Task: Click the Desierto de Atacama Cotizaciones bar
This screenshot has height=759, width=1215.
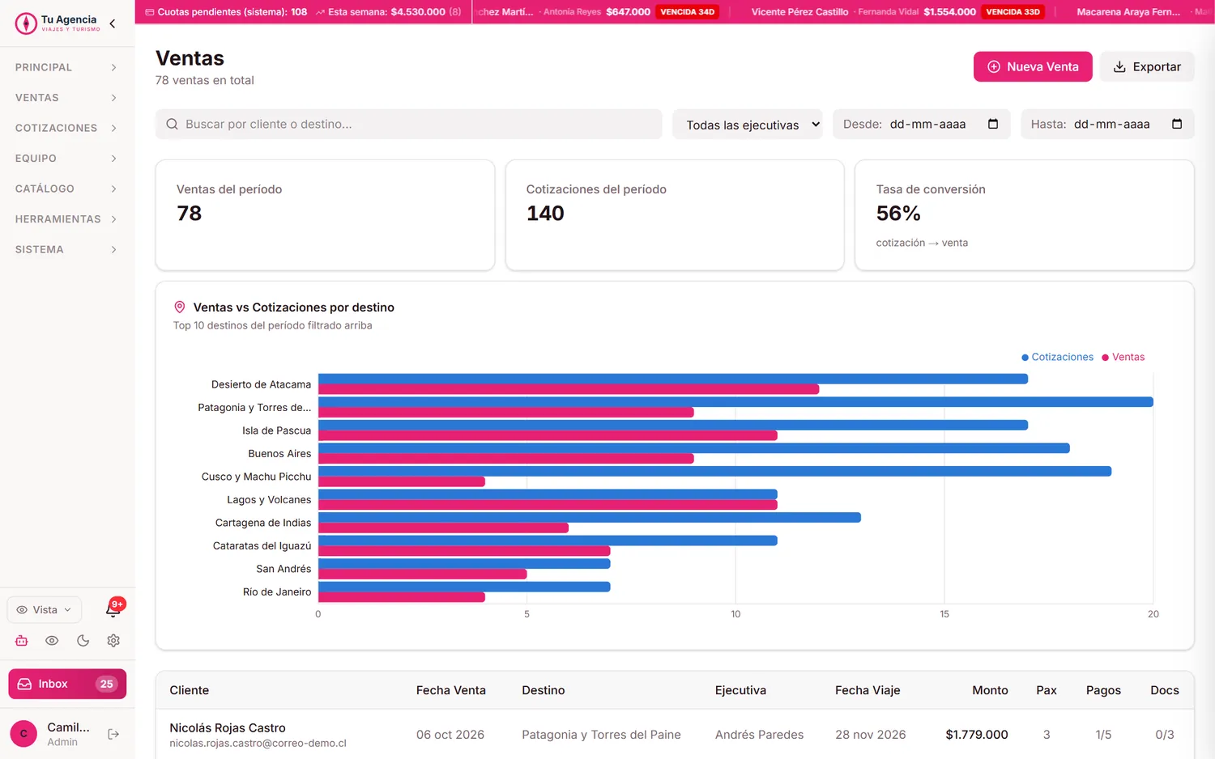Action: point(673,379)
